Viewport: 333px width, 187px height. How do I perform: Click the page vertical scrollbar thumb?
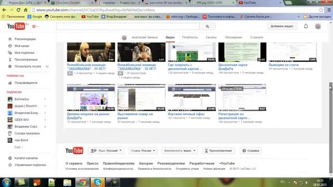point(331,127)
